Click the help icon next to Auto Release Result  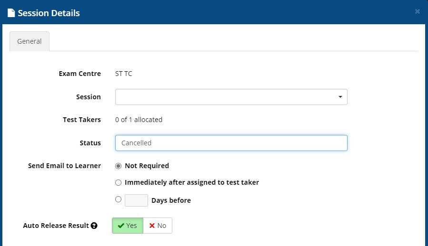pos(94,226)
